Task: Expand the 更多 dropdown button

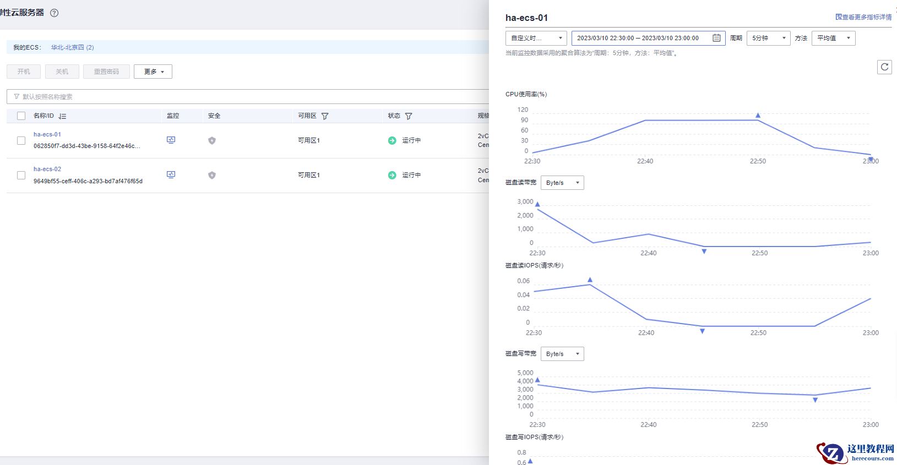Action: pos(153,72)
